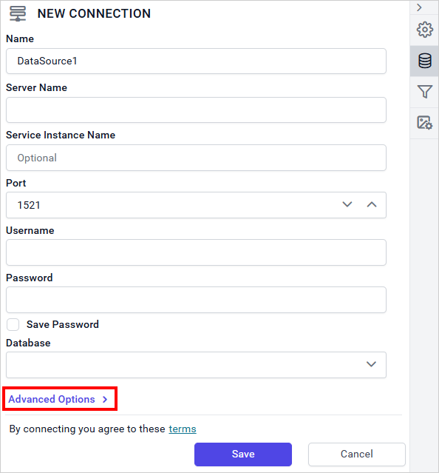Increase the Port value with up arrow
This screenshot has height=473, width=439.
click(372, 204)
